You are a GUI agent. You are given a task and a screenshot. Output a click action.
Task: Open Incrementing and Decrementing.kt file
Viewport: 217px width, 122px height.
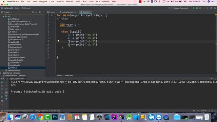click(24, 34)
